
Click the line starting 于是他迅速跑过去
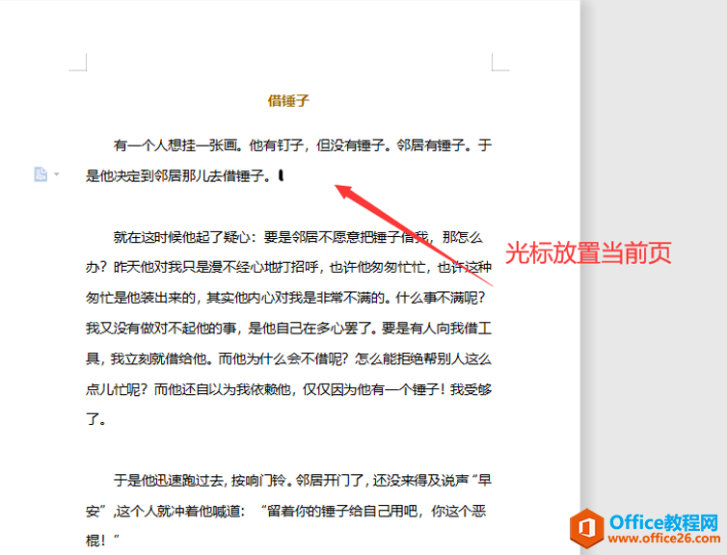pyautogui.click(x=303, y=481)
